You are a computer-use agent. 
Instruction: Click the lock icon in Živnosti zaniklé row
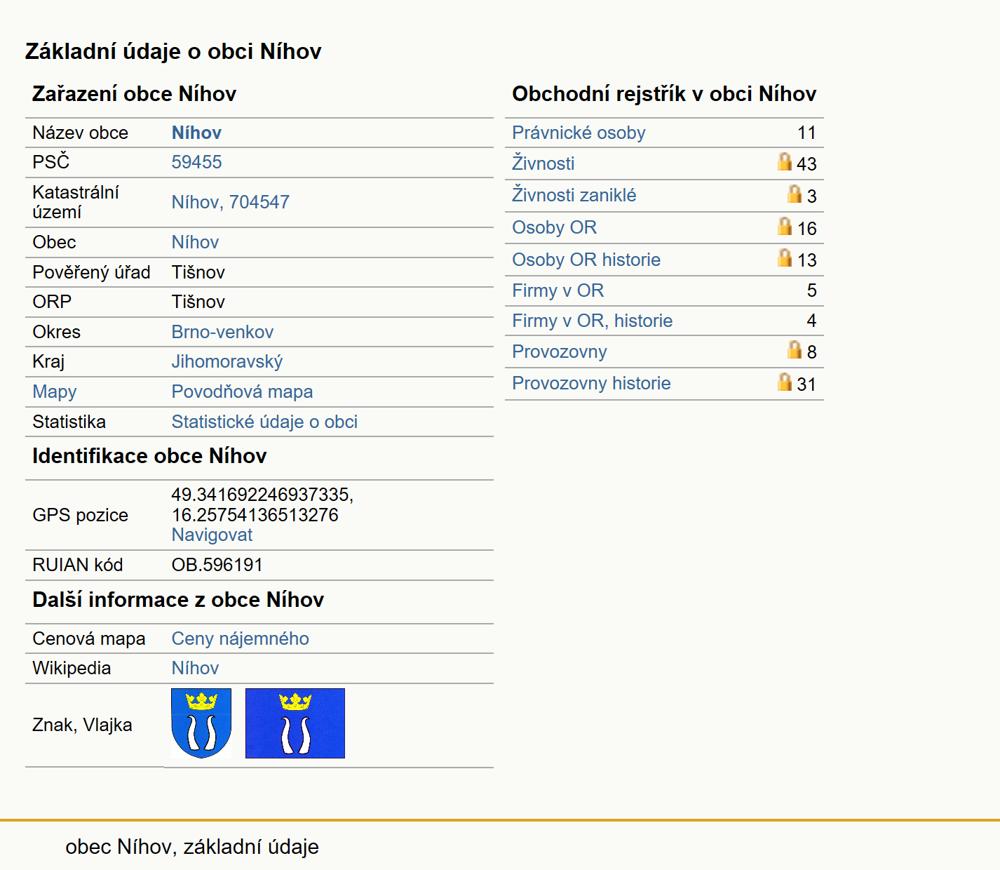pyautogui.click(x=795, y=194)
